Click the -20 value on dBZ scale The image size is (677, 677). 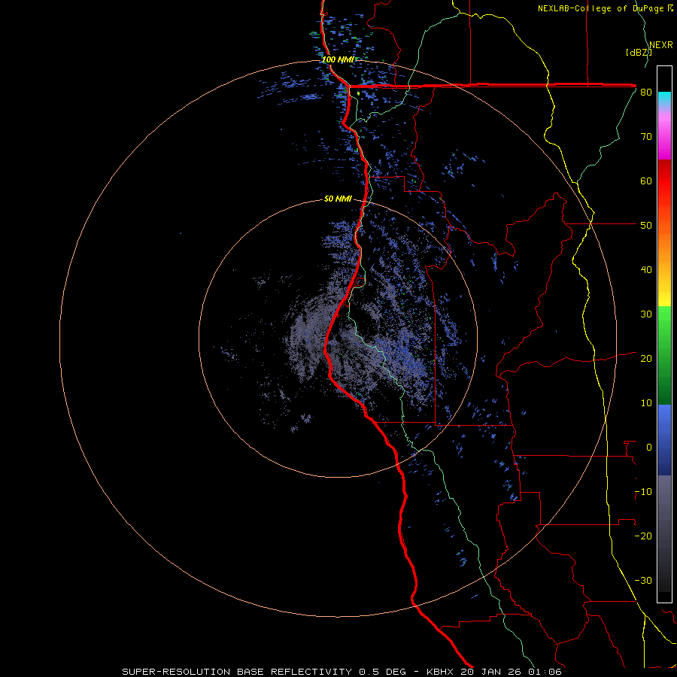[x=643, y=536]
